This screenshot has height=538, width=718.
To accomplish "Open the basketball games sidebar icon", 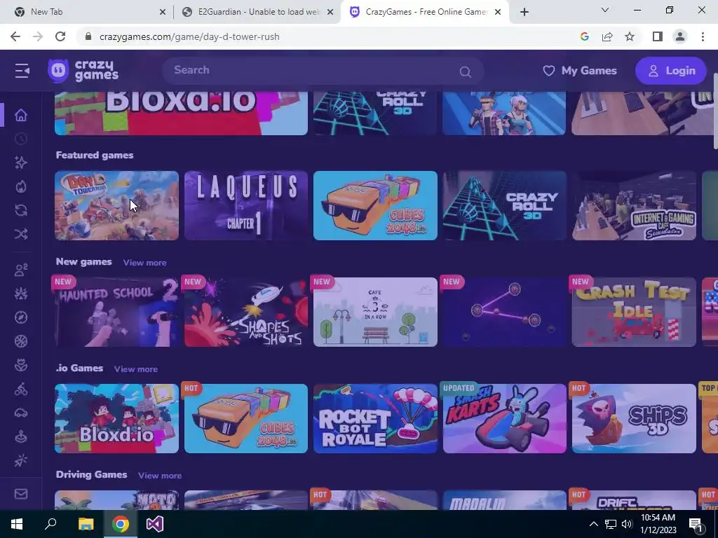I will 21,341.
